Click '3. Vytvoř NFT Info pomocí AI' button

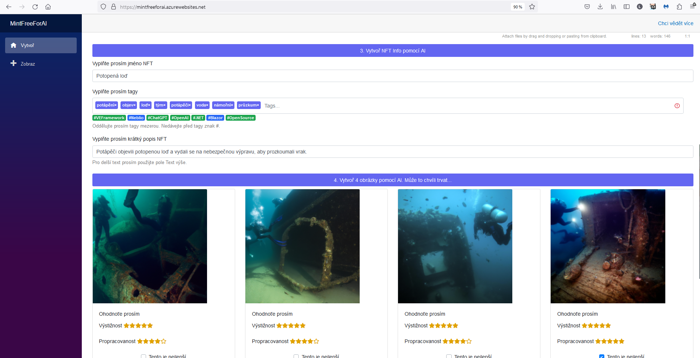pos(393,51)
